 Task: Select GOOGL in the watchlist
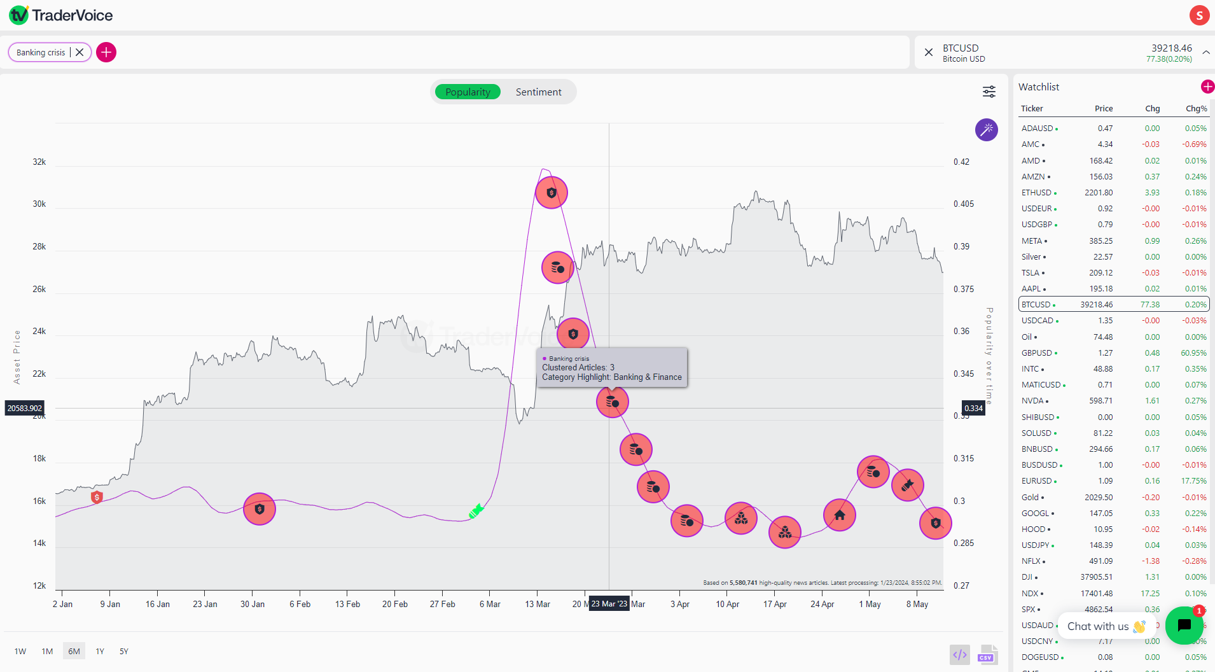coord(1114,513)
